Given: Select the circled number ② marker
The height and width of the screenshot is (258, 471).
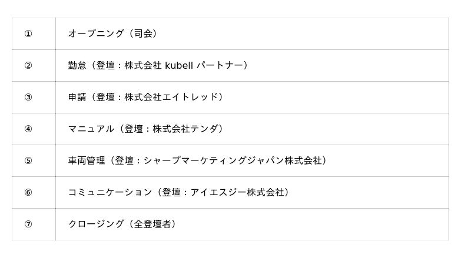Looking at the screenshot, I should pyautogui.click(x=28, y=66).
